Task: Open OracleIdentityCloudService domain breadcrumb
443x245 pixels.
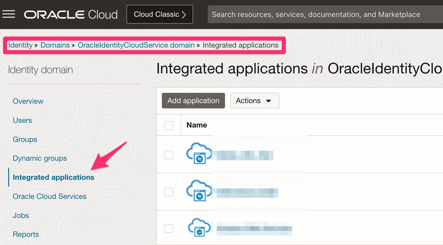Action: [136, 45]
